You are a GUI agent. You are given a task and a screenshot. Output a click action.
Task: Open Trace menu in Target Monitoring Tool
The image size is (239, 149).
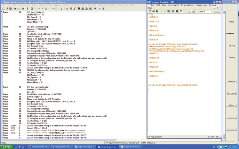tap(34, 5)
